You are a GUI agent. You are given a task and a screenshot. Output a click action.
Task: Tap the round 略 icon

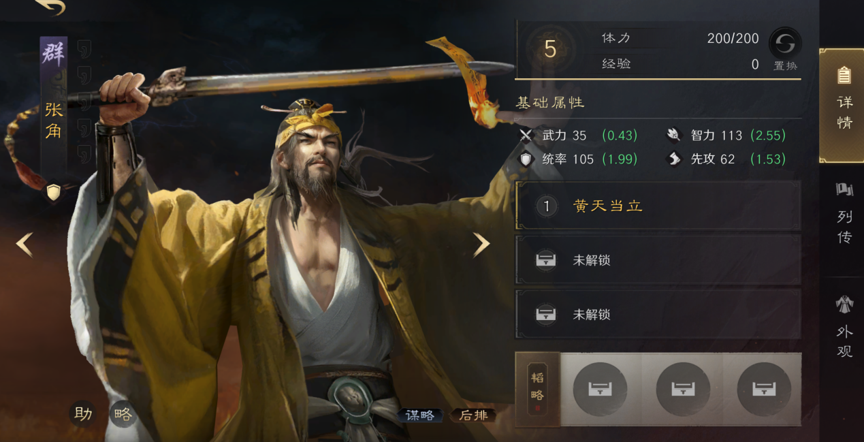pyautogui.click(x=123, y=414)
